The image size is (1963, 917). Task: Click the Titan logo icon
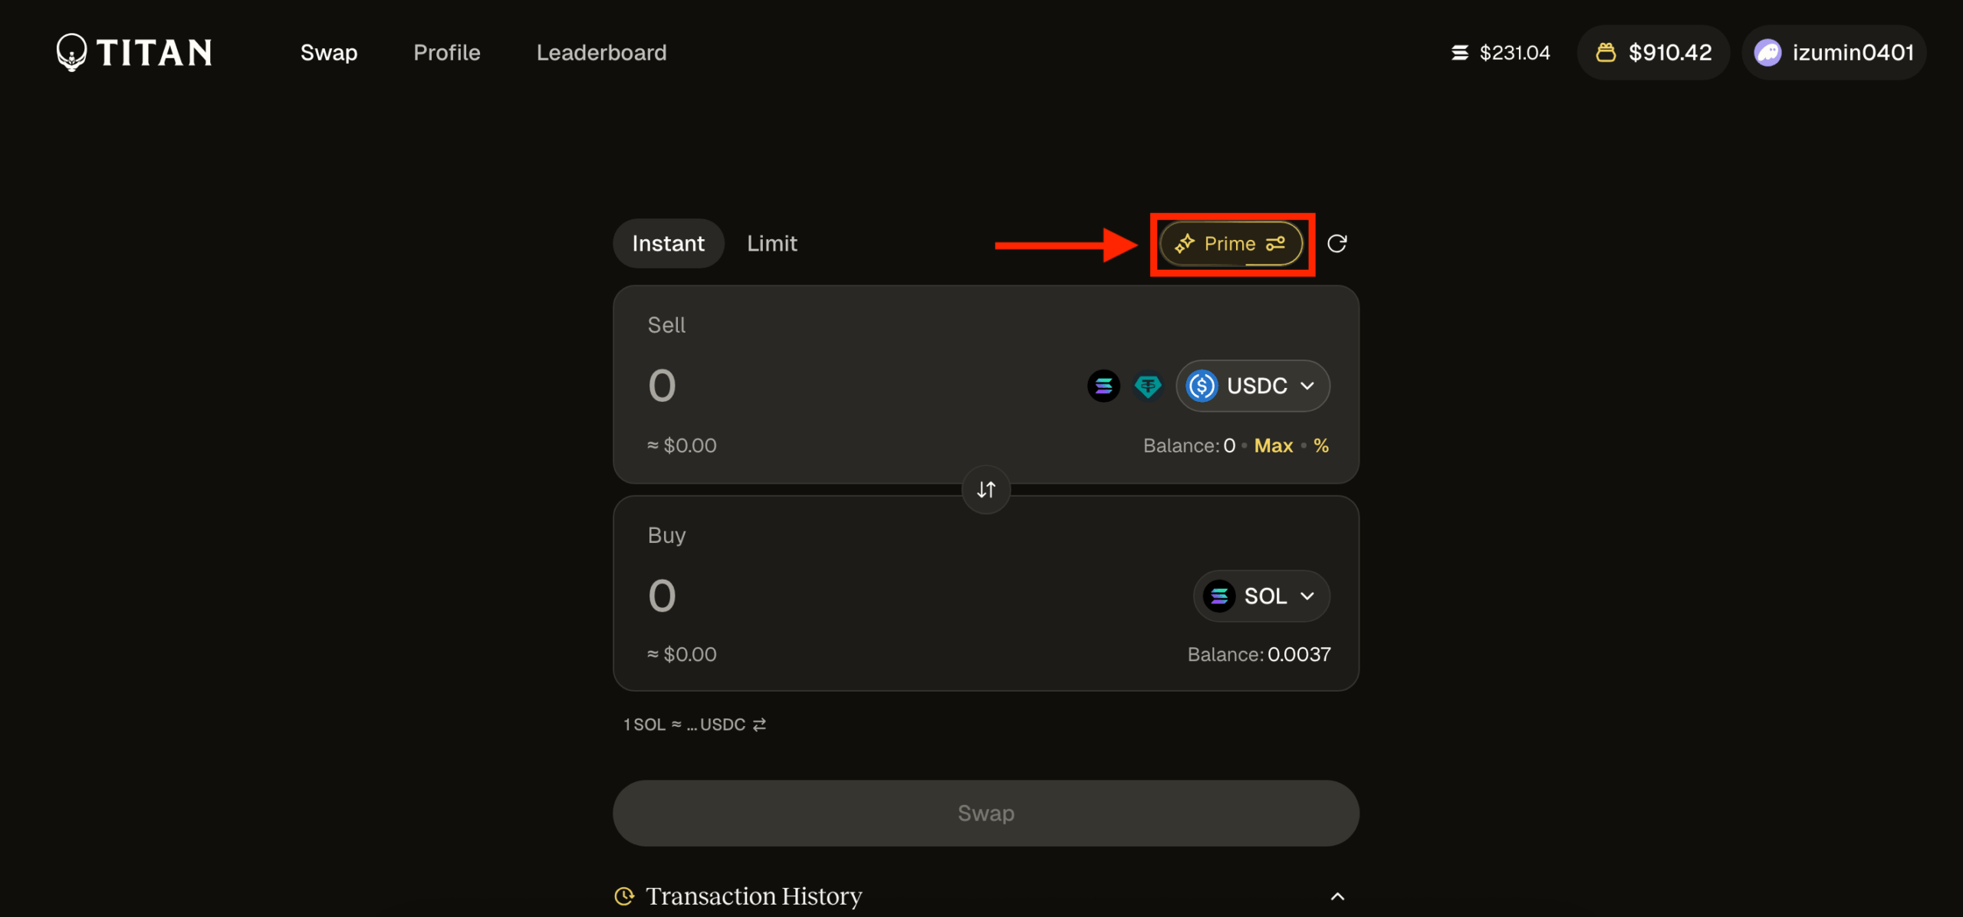pos(72,52)
